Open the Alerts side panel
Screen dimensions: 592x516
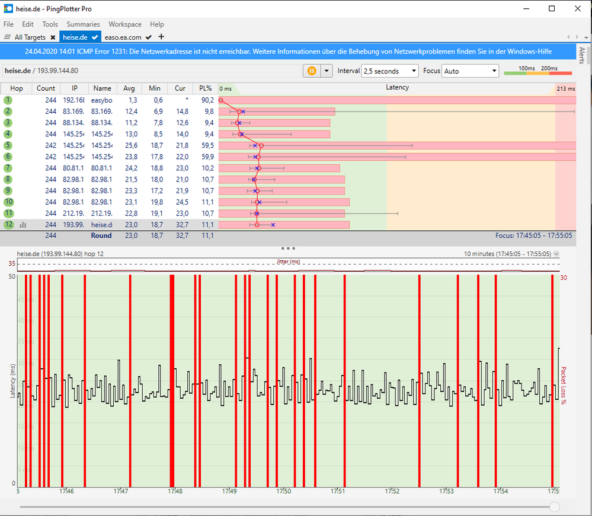click(582, 55)
